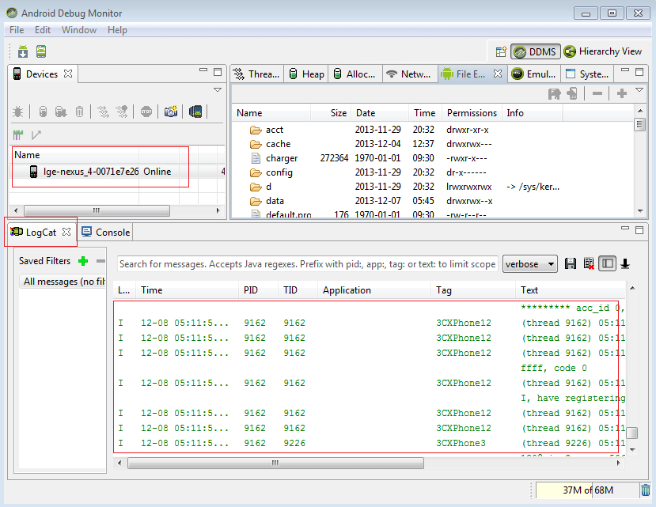Open the File Explorer view menu arrow
Image resolution: width=656 pixels, height=507 pixels.
point(639,90)
